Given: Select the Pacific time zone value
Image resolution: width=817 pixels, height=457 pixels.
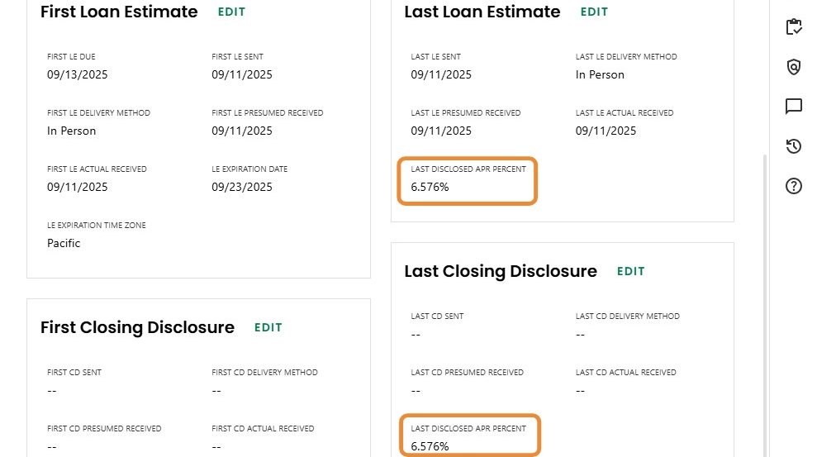Looking at the screenshot, I should click(64, 244).
